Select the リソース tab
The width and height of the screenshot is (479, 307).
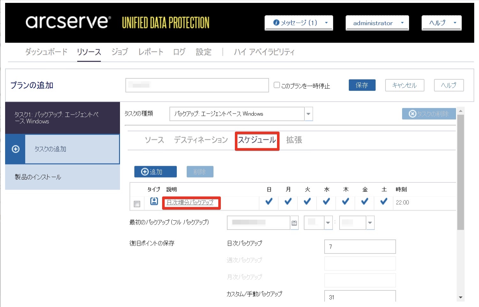click(x=89, y=52)
